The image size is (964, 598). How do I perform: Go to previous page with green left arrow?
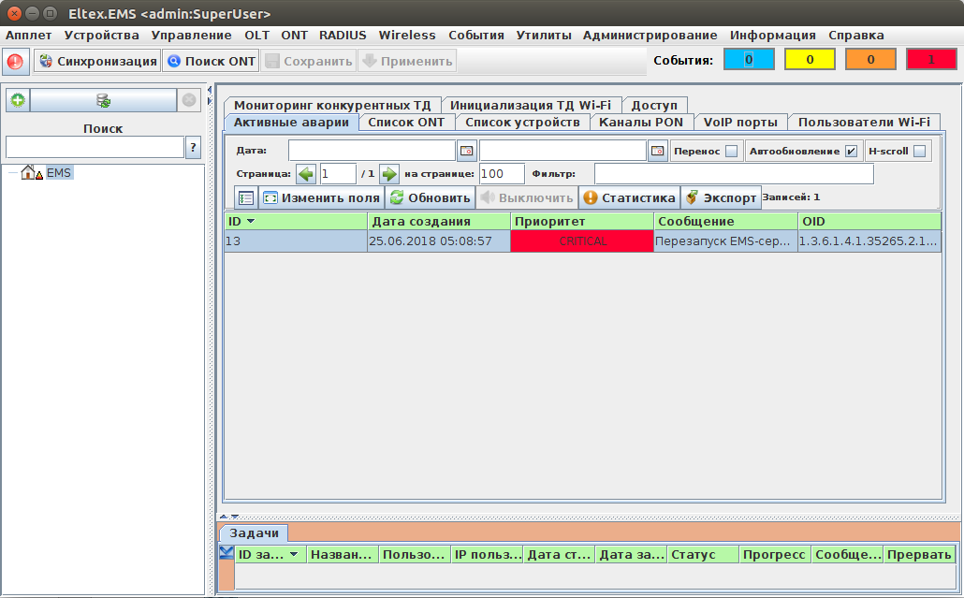coord(305,174)
